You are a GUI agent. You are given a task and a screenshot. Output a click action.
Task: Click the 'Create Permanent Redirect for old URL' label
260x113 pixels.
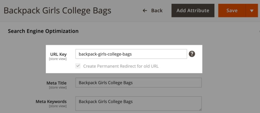pyautogui.click(x=121, y=66)
